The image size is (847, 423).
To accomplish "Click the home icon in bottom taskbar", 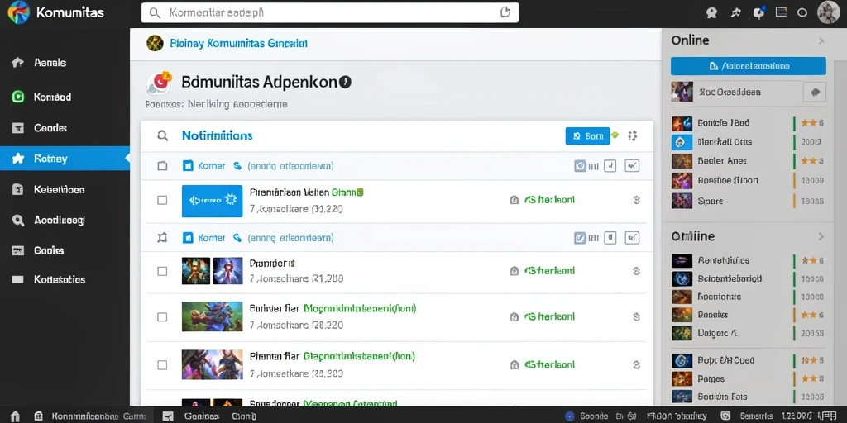I will 15,416.
